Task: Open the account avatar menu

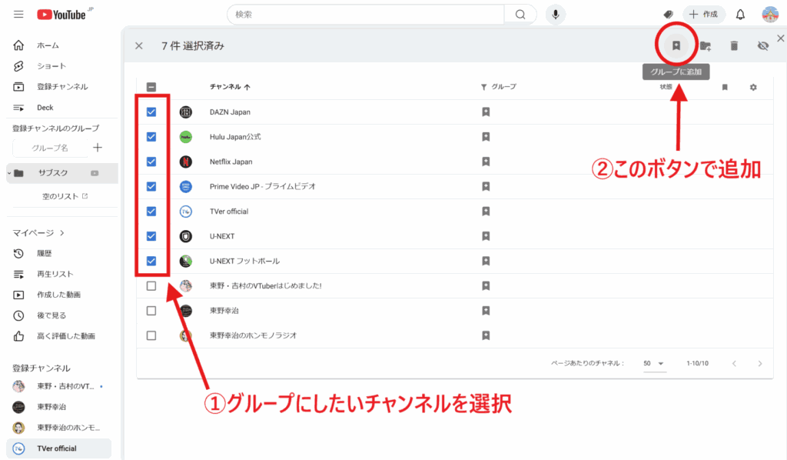Action: click(x=770, y=15)
